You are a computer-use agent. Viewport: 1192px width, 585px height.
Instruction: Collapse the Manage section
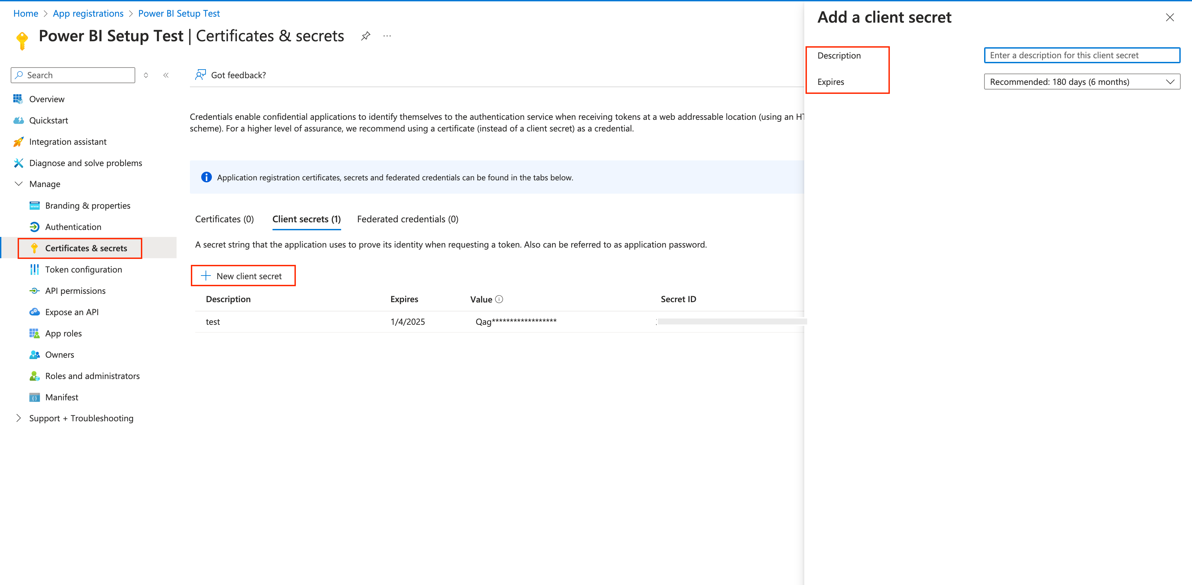[19, 184]
